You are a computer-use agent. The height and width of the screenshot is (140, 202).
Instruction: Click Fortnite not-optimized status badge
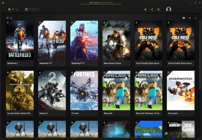point(72,73)
